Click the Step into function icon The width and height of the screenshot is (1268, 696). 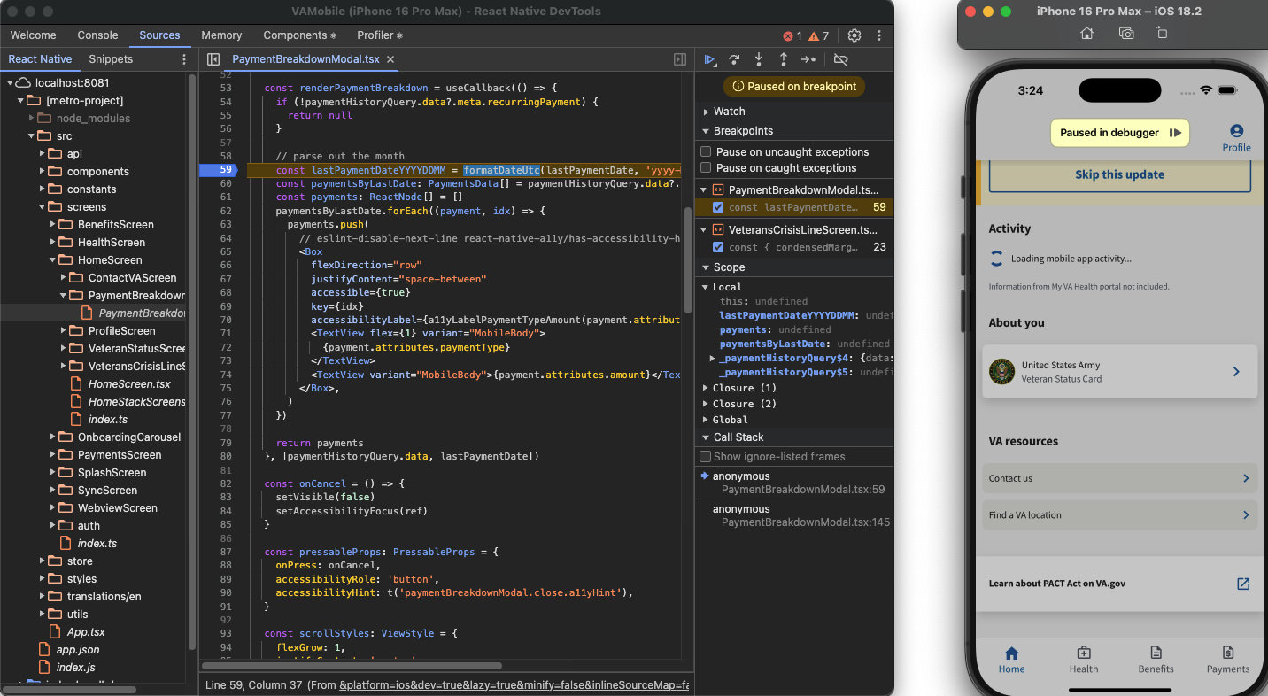(759, 59)
